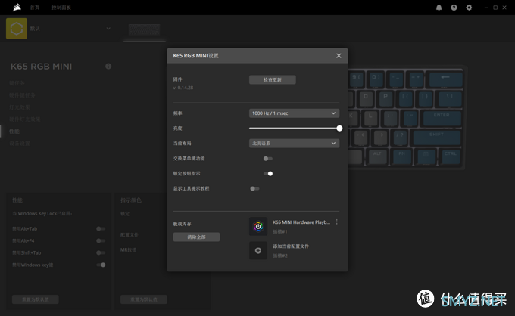Click the yellow default profile icon
The image size is (515, 316).
(16, 29)
